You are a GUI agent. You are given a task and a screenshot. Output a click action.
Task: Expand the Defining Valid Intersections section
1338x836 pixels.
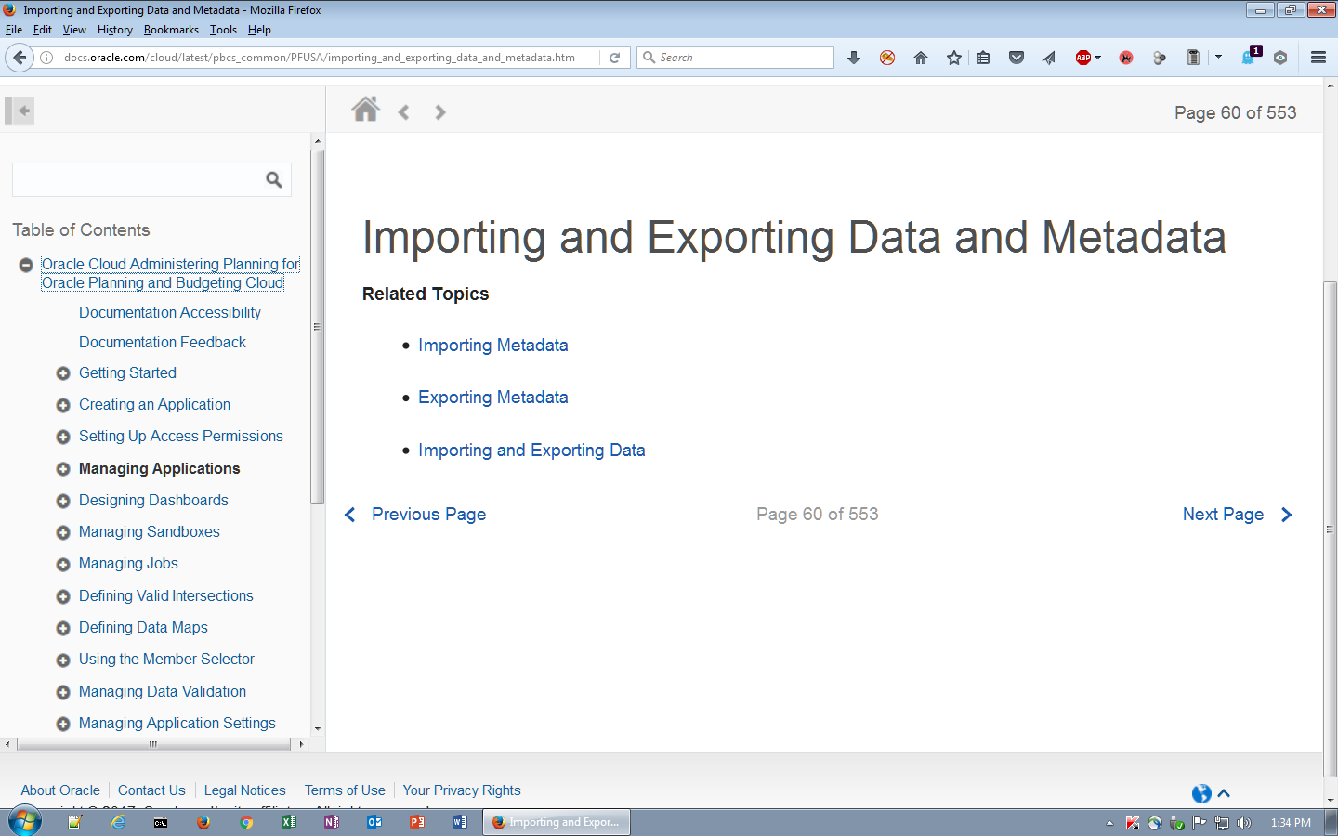[x=63, y=596]
